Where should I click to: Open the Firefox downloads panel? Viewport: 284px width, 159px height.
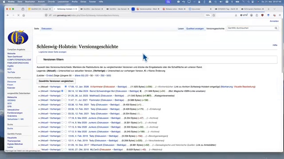coord(236,15)
